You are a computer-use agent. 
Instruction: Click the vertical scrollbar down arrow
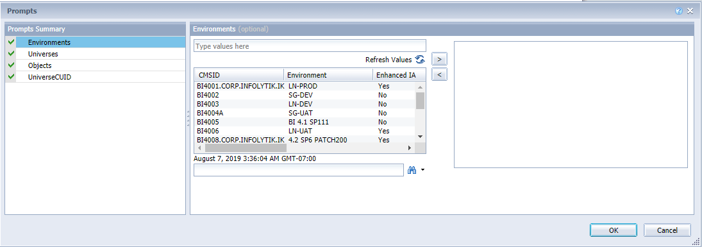pyautogui.click(x=420, y=136)
